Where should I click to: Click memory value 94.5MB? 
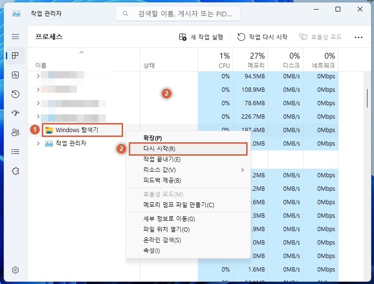tap(254, 76)
